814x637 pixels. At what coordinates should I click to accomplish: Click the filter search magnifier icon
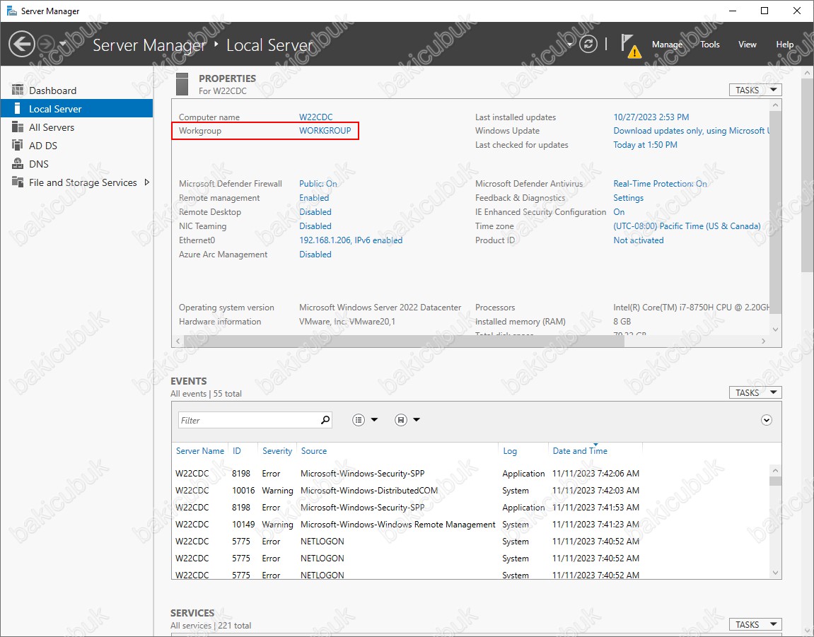pos(325,420)
